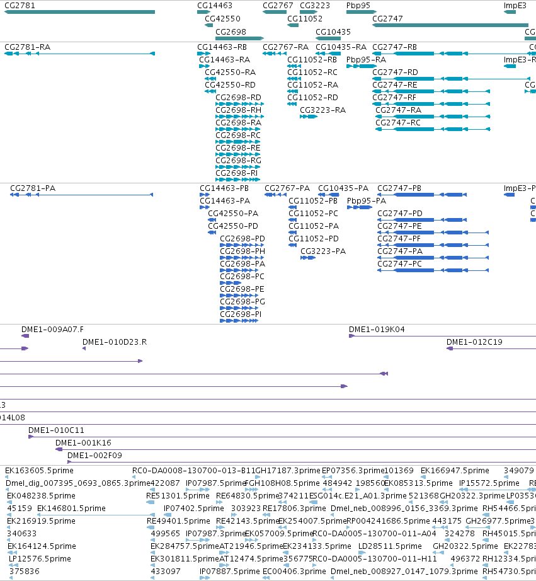Click the Pbp95 gene label
Screen dimensions: 536x581
point(358,6)
